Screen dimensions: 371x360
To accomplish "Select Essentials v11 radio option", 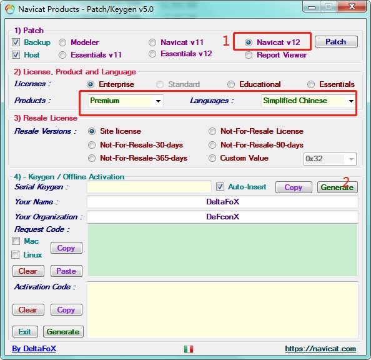I will [x=62, y=55].
